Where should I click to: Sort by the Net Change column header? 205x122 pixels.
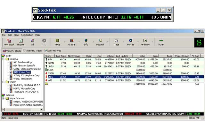(74, 56)
